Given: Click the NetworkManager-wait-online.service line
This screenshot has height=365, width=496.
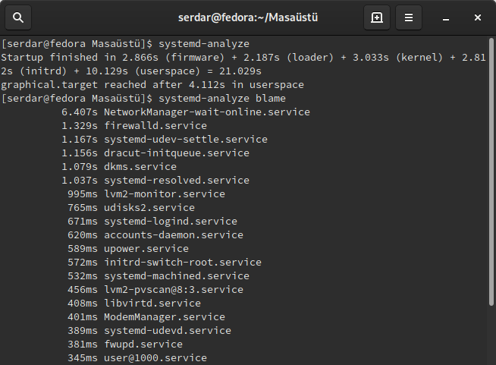Looking at the screenshot, I should pos(186,112).
